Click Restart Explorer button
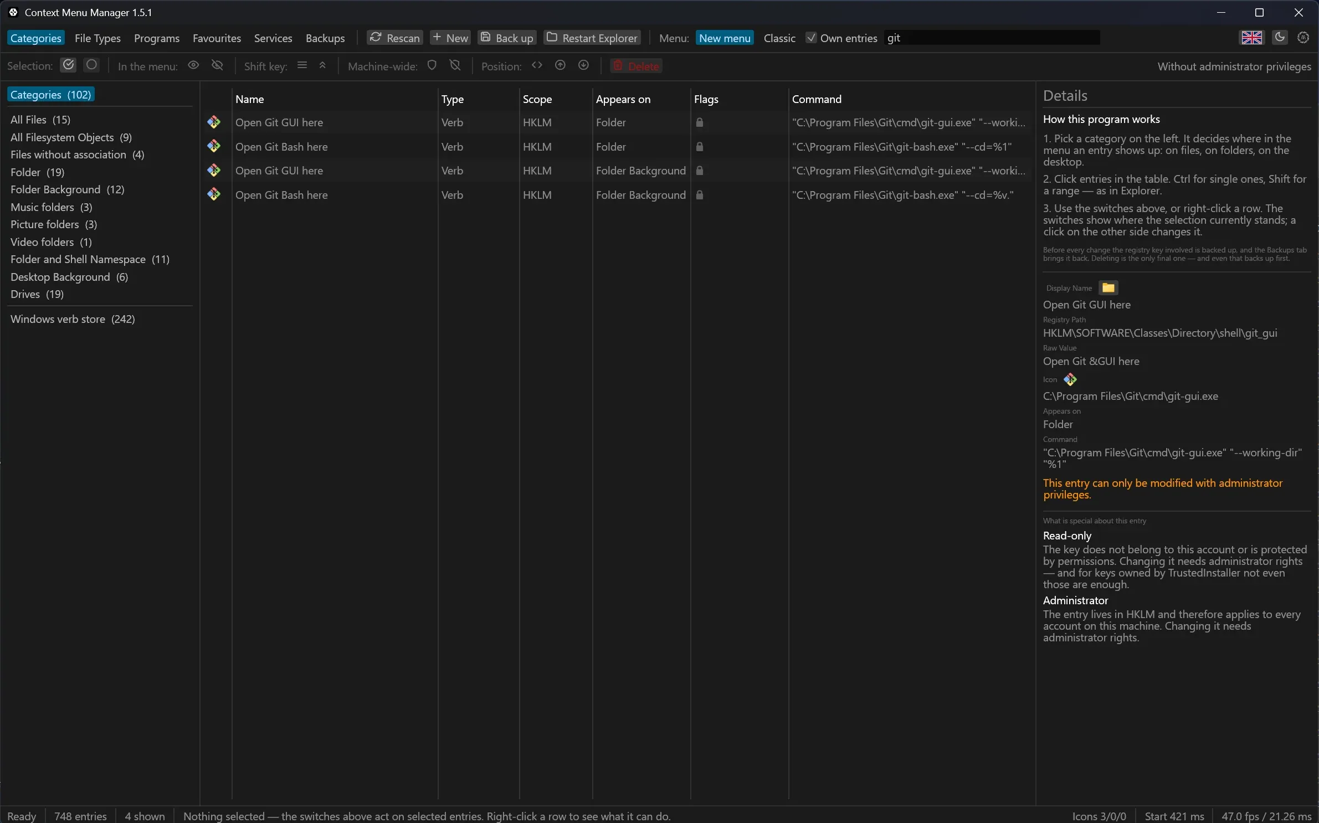 [592, 38]
